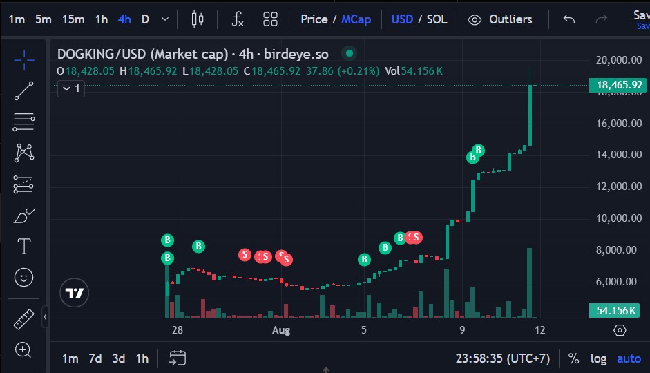Click the 20,000.00 price axis label
This screenshot has height=373, width=650.
619,60
